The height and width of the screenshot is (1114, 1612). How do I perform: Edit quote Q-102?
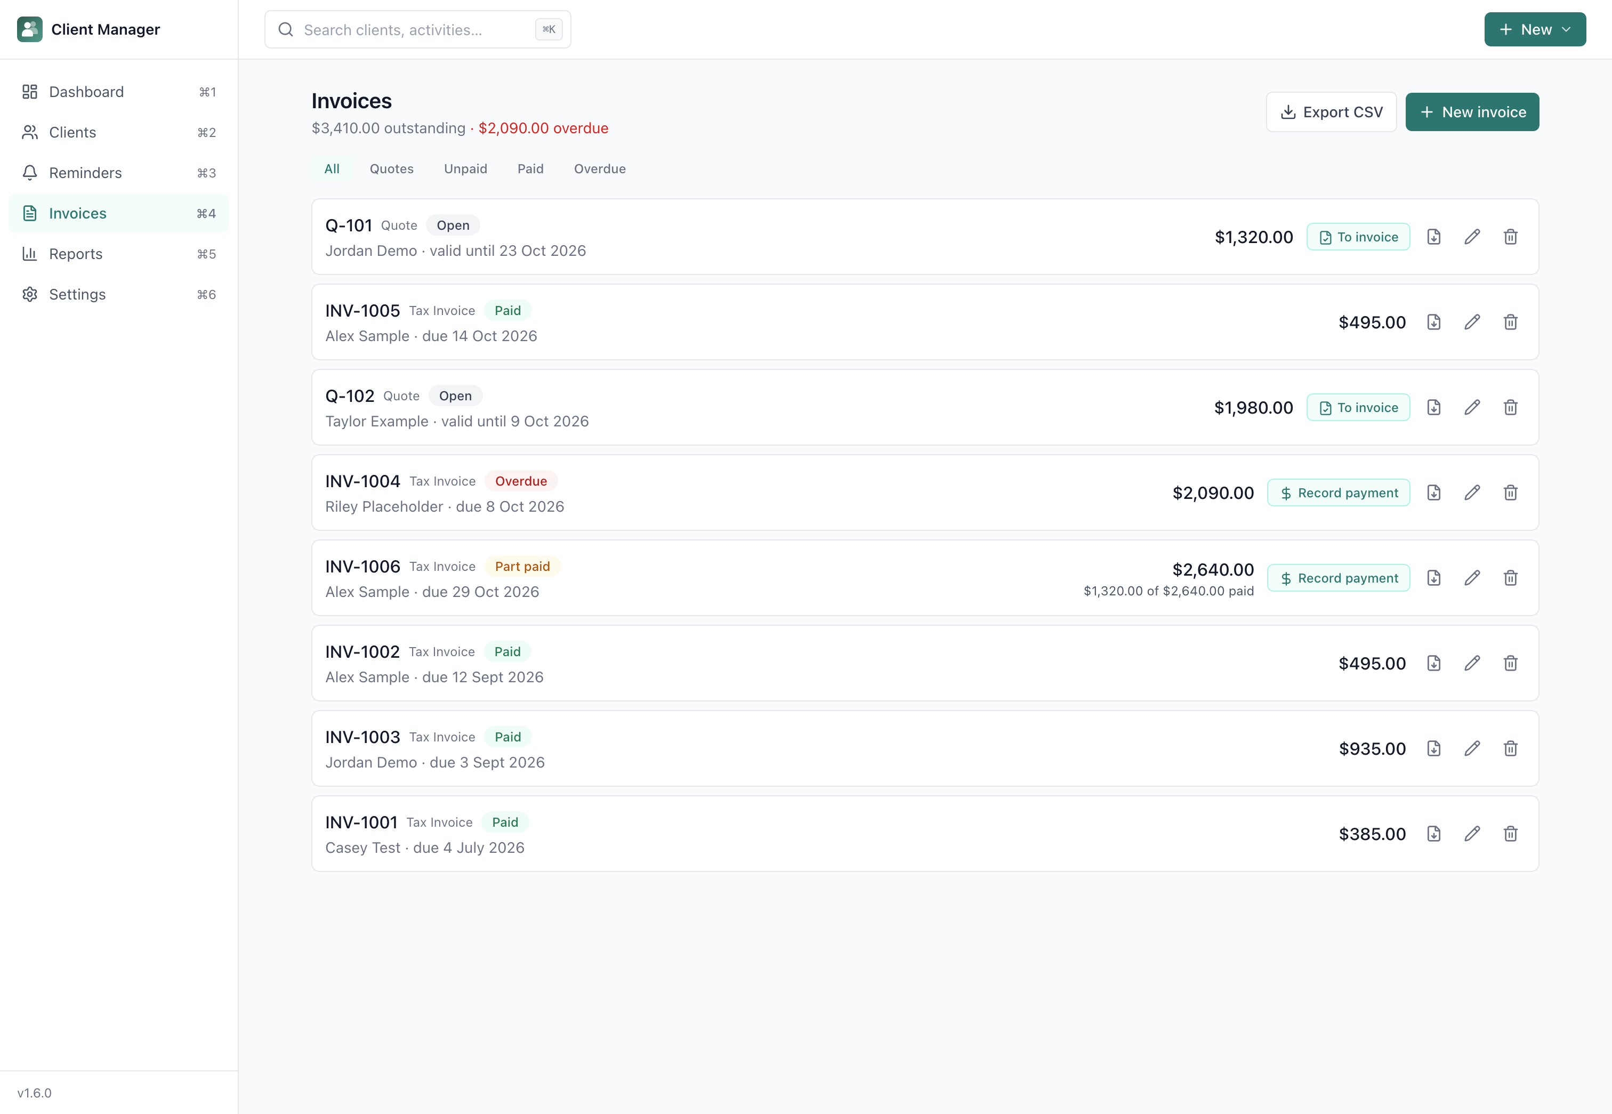1472,407
